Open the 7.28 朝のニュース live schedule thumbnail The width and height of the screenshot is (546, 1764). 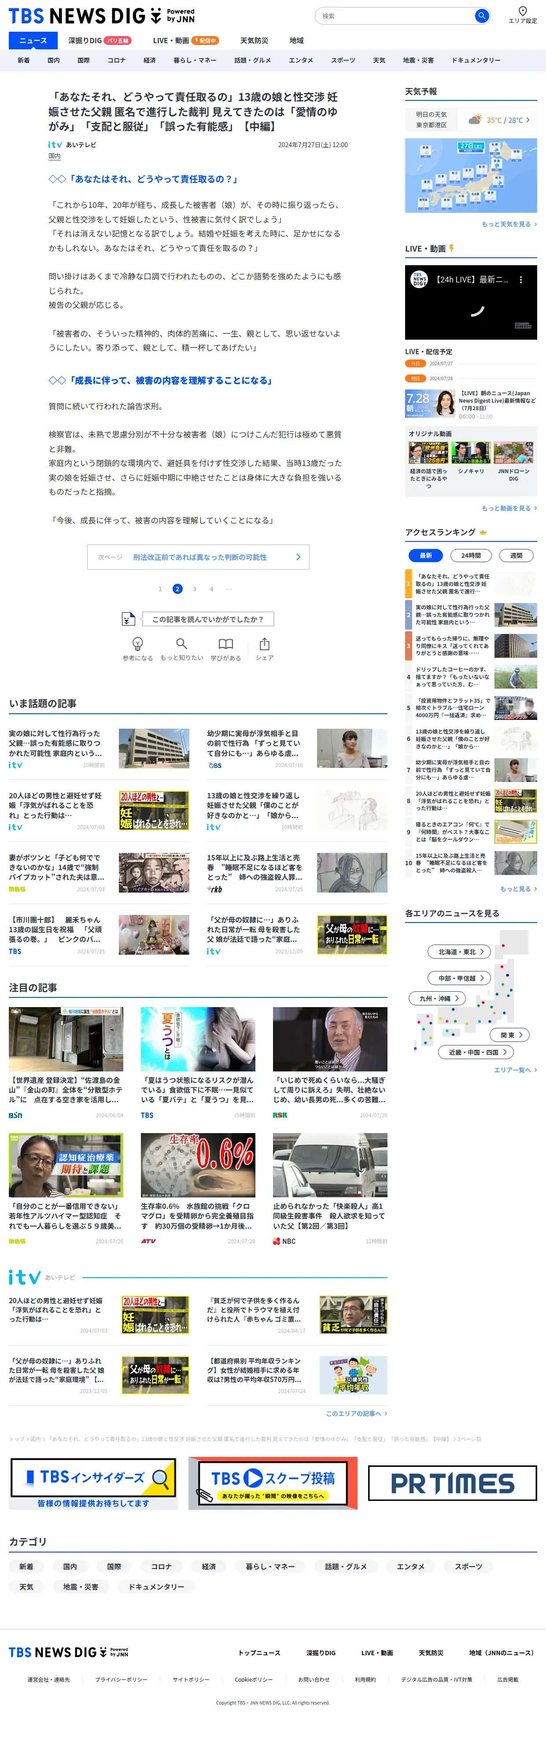click(430, 404)
